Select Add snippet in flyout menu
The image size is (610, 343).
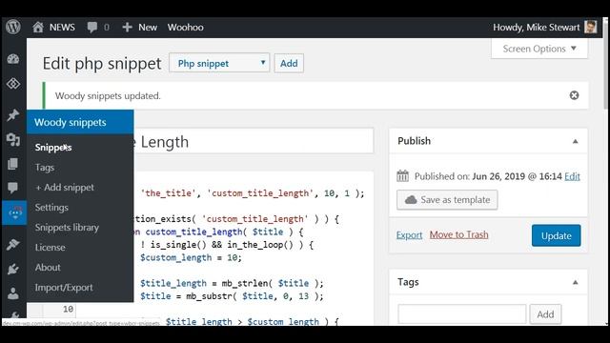(x=65, y=188)
